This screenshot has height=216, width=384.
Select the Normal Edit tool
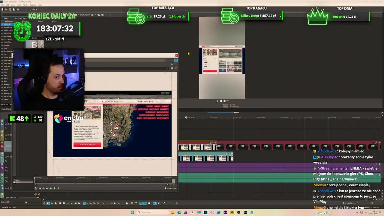click(84, 203)
